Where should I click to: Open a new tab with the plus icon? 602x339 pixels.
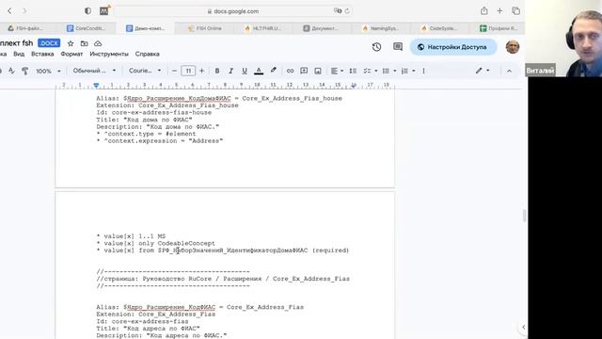click(x=499, y=11)
